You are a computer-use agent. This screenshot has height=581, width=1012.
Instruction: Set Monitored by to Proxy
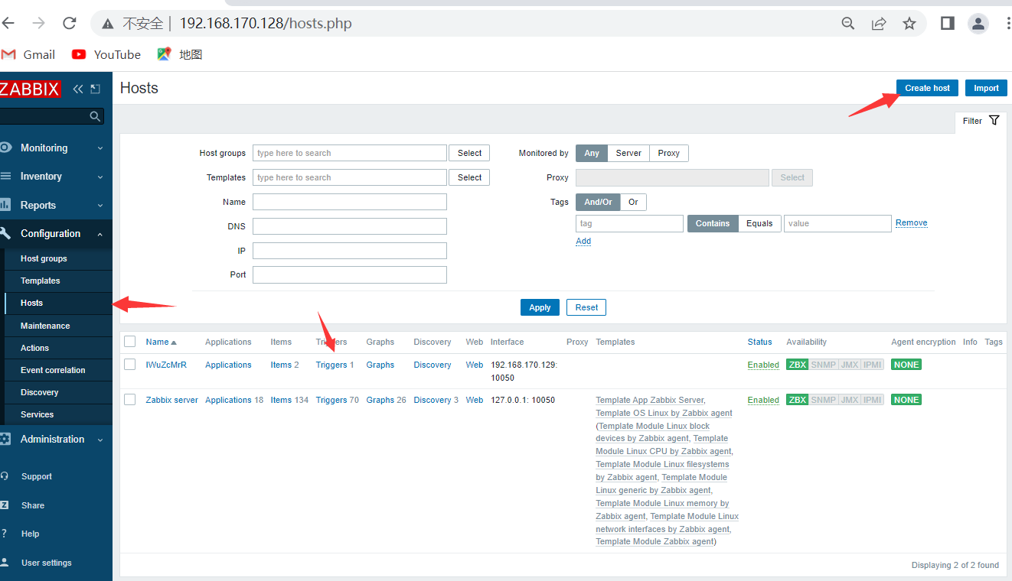[x=669, y=153]
